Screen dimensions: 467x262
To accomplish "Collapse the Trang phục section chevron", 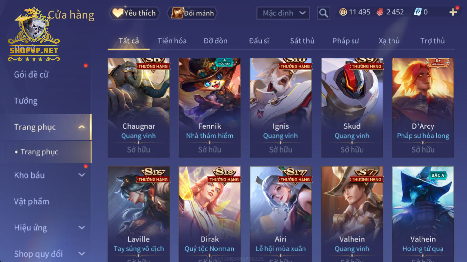I will 82,127.
